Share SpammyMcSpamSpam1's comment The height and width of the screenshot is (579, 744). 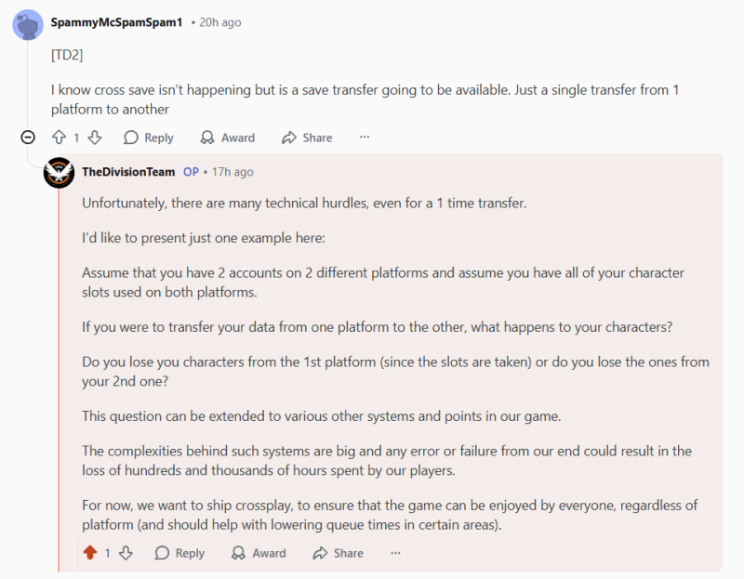coord(307,138)
